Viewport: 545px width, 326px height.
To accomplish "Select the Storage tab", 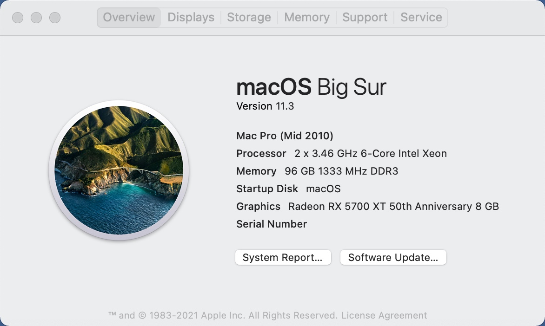I will [249, 17].
